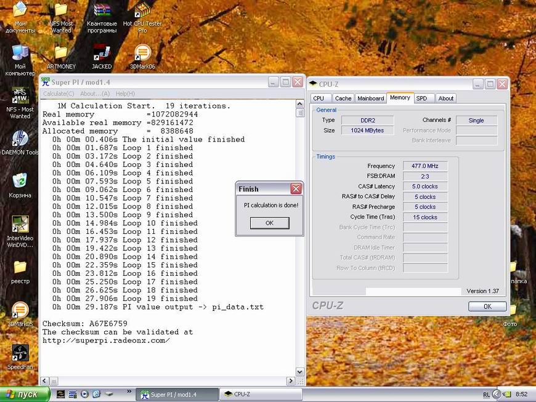Open the Корзина recycle bin icon
Viewport: 536px width, 402px height.
click(20, 180)
